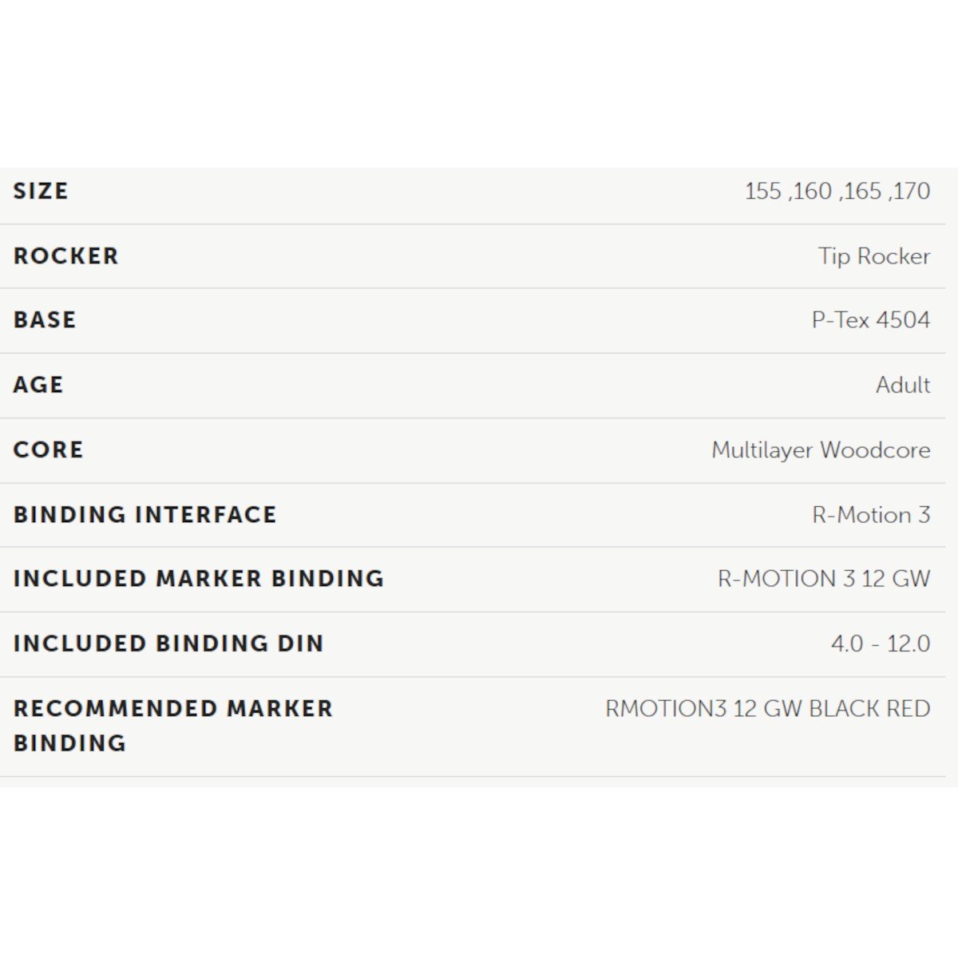Click the BINDING INTERFACE label
Image resolution: width=958 pixels, height=958 pixels.
144,515
